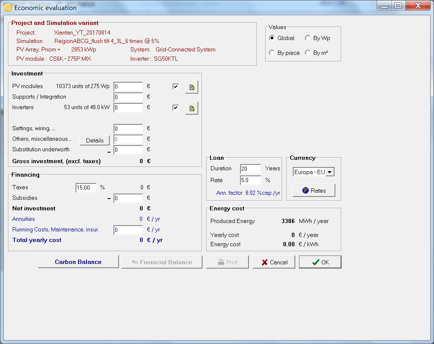Open Inverters price details icon
Viewport: 434px width, 344px height.
click(191, 108)
